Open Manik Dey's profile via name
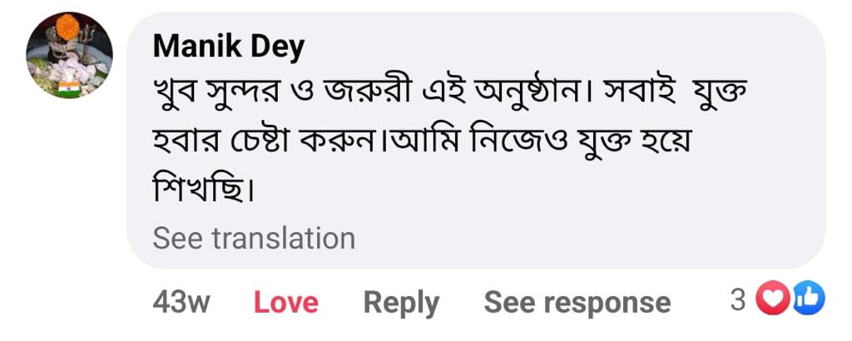Image resolution: width=852 pixels, height=341 pixels. tap(229, 47)
